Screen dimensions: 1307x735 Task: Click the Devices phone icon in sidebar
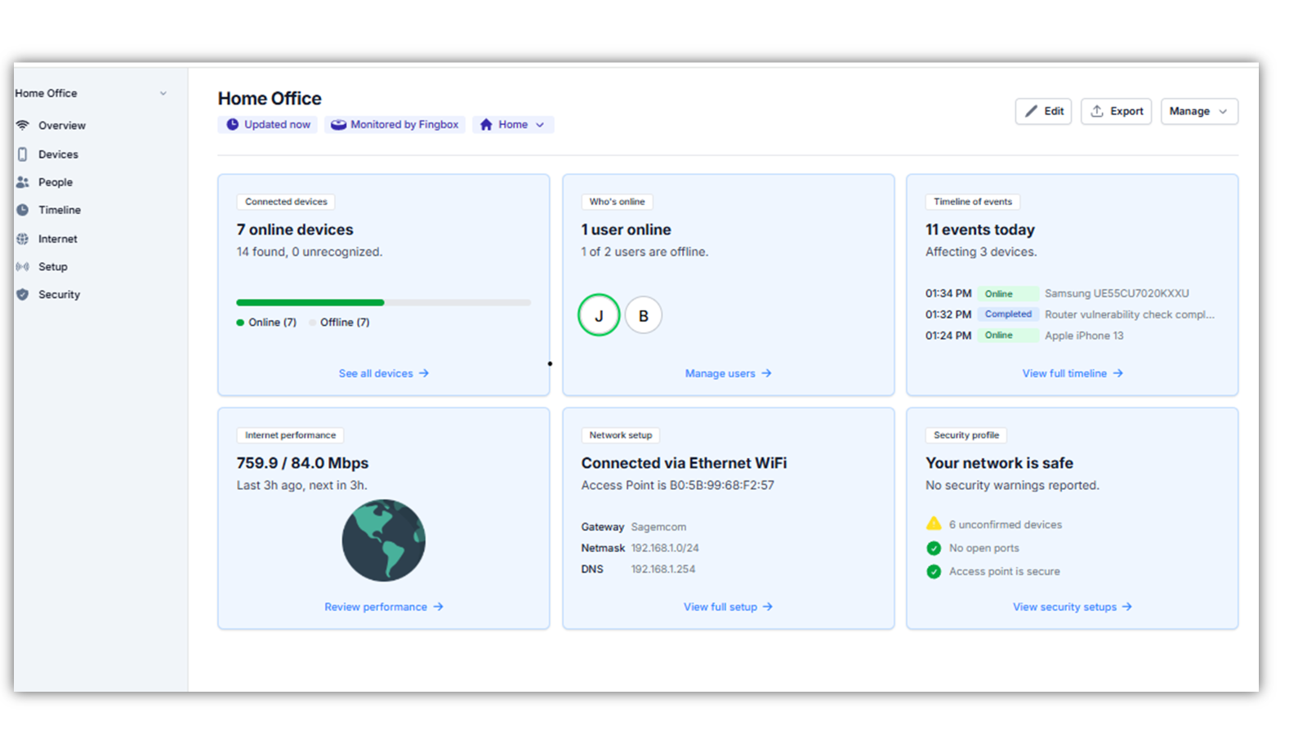point(23,154)
